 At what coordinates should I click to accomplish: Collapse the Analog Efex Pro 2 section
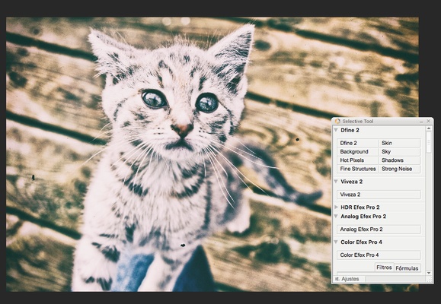pyautogui.click(x=336, y=217)
